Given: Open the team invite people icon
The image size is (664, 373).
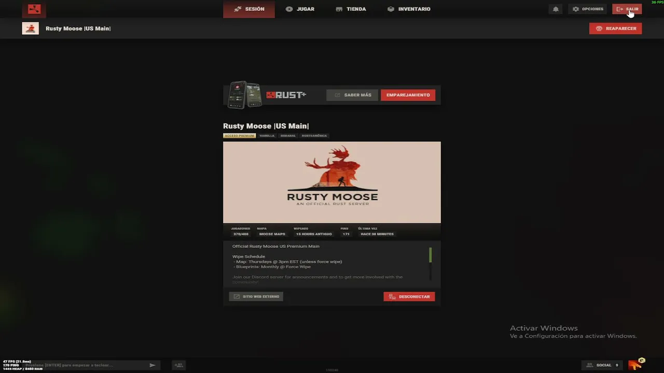Looking at the screenshot, I should pyautogui.click(x=178, y=365).
